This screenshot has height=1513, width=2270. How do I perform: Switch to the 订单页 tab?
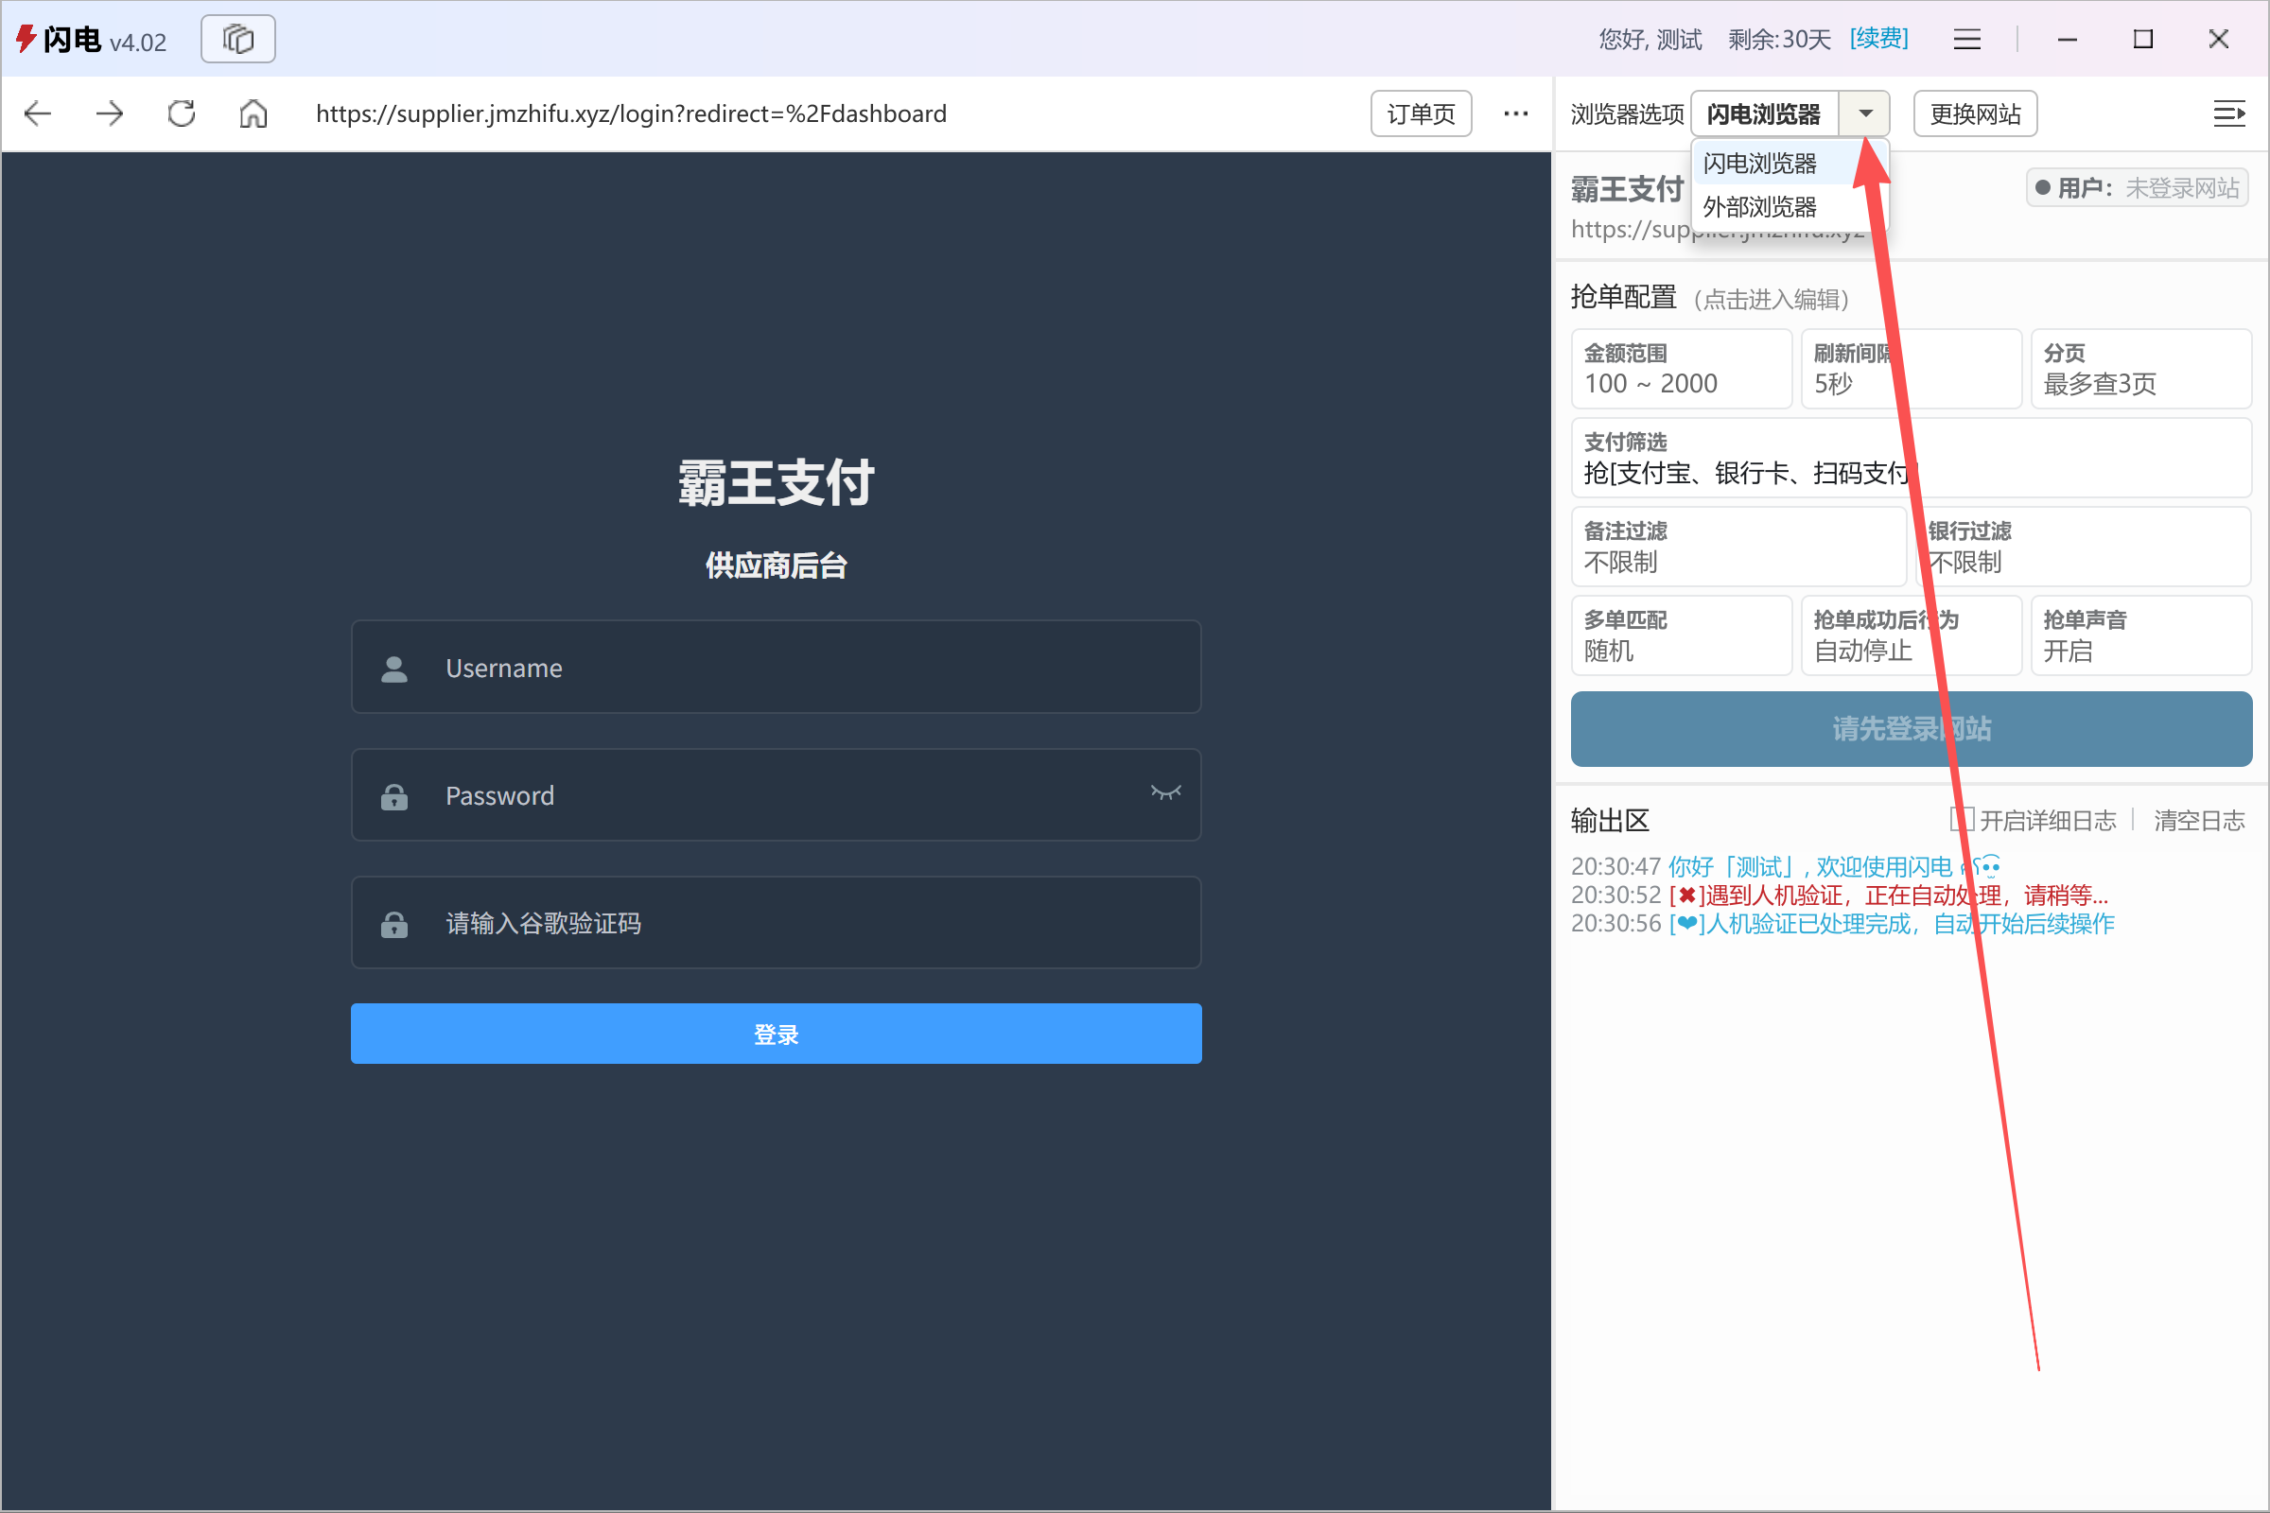point(1420,113)
